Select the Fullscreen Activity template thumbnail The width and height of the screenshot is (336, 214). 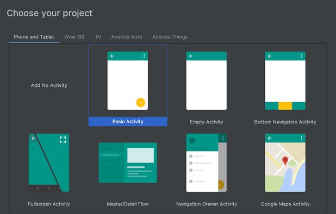point(49,162)
